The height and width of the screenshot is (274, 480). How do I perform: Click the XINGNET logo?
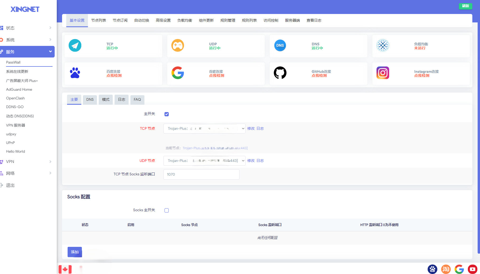tap(25, 9)
